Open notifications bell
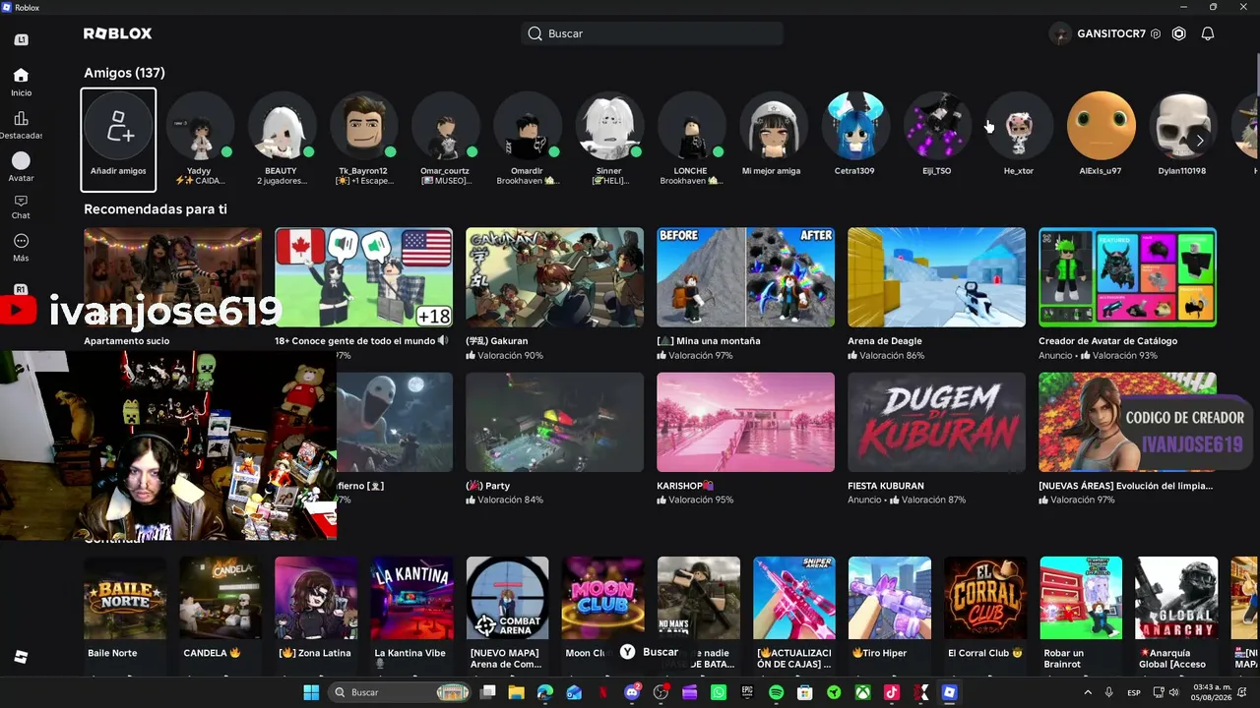Image resolution: width=1260 pixels, height=708 pixels. (x=1208, y=33)
